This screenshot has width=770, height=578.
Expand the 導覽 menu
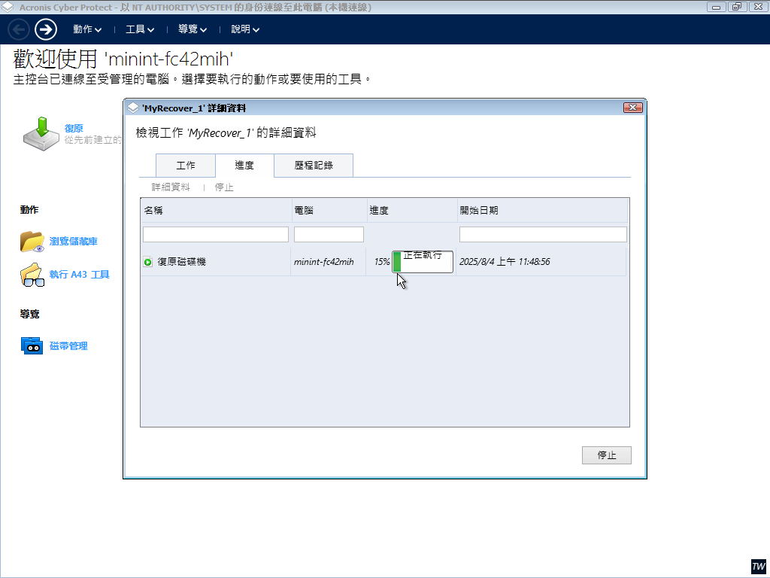click(x=192, y=30)
